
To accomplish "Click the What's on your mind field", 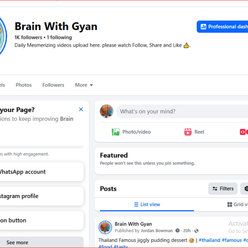I will pos(182,111).
